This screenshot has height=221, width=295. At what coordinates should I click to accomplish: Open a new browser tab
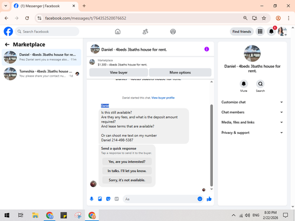tap(84, 6)
